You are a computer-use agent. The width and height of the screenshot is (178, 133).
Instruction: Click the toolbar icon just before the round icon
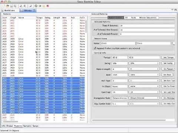(x=30, y=6)
